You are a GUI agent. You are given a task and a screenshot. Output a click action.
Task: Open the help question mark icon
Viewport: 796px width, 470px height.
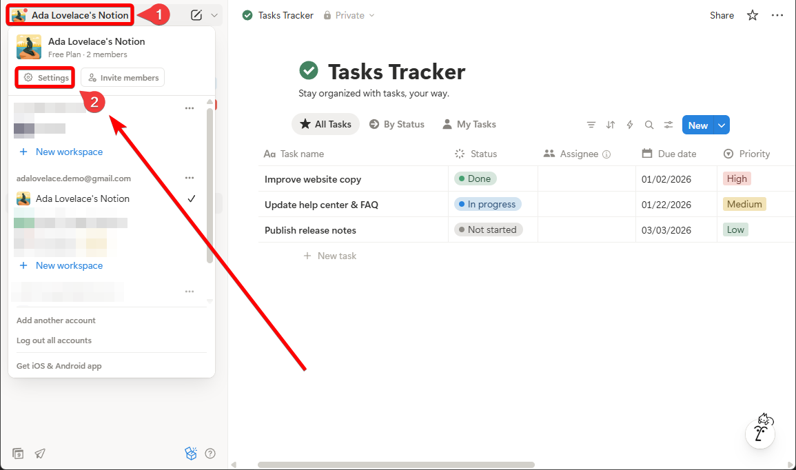[210, 453]
